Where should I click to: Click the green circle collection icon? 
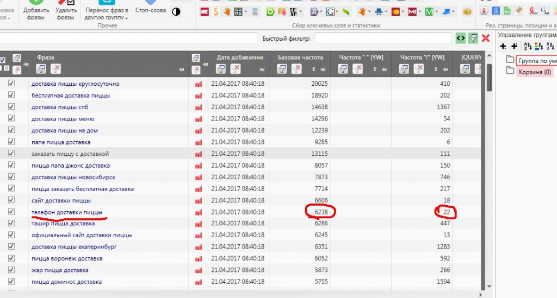(270, 12)
